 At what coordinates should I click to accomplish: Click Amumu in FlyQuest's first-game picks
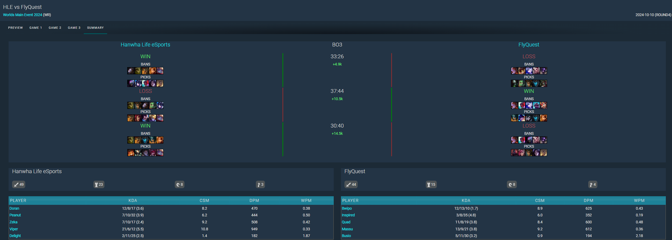click(x=522, y=83)
